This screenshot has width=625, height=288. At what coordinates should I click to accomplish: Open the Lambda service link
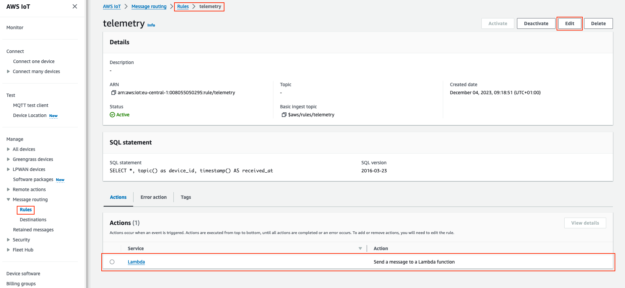click(x=136, y=262)
